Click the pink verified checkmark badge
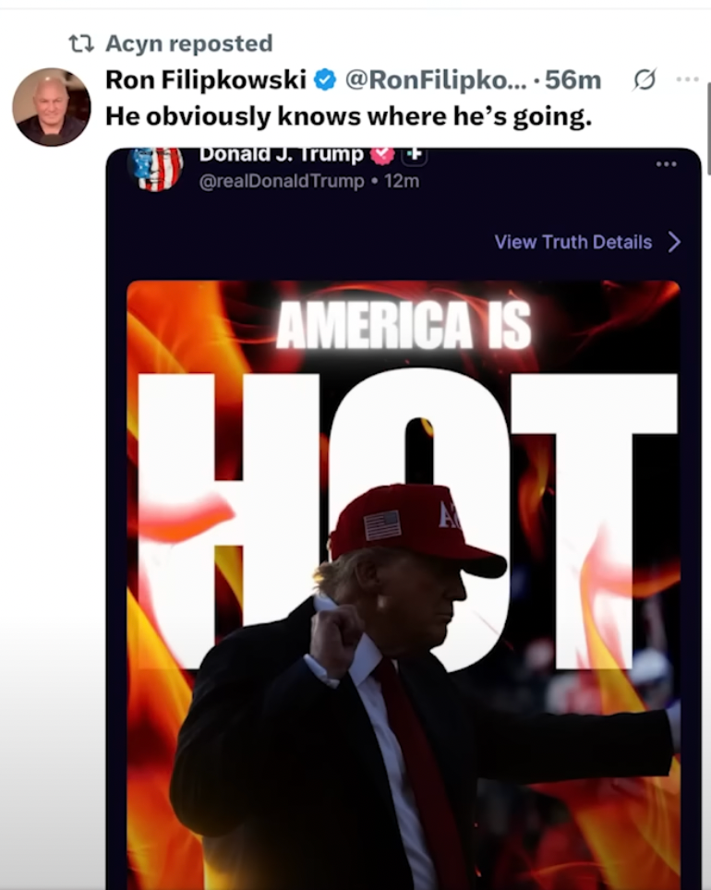 coord(383,154)
